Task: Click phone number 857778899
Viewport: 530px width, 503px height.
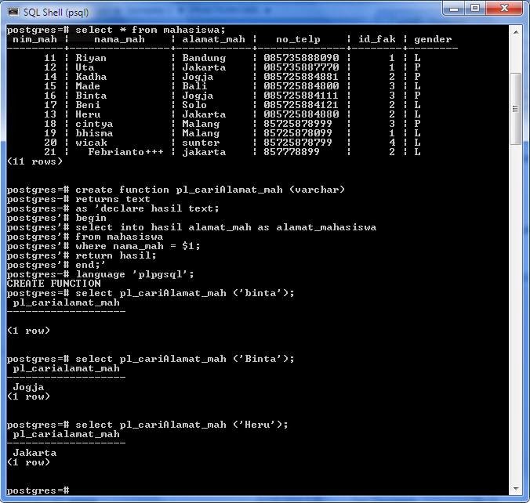Action: [292, 152]
